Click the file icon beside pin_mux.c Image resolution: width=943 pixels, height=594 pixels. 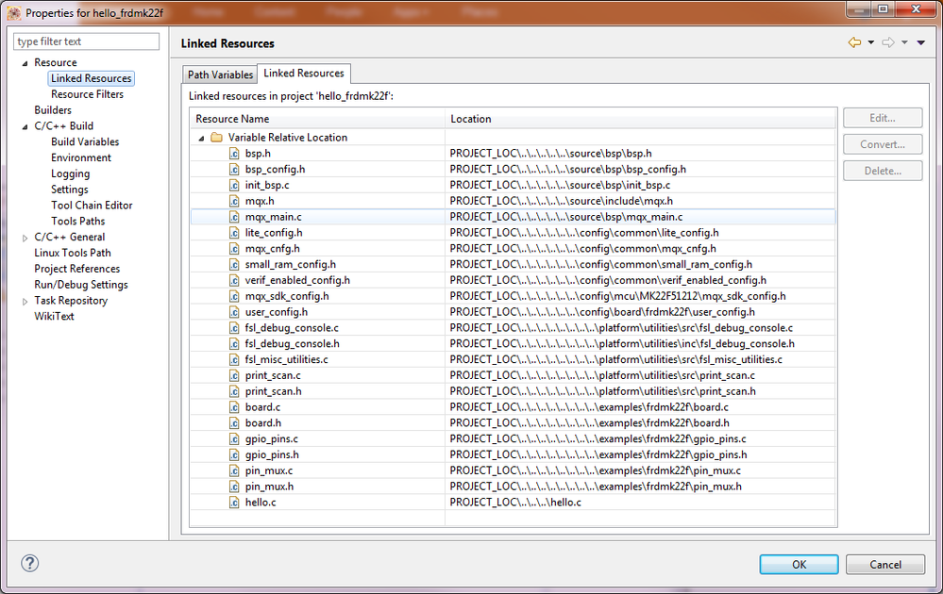point(234,470)
